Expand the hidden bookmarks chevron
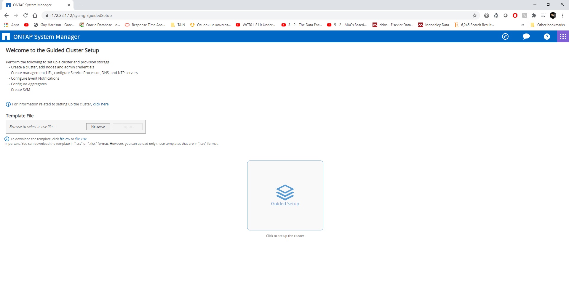 click(x=522, y=25)
